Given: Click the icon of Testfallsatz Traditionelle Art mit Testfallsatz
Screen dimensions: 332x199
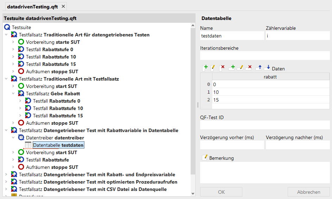Looking at the screenshot, I should 14,79.
